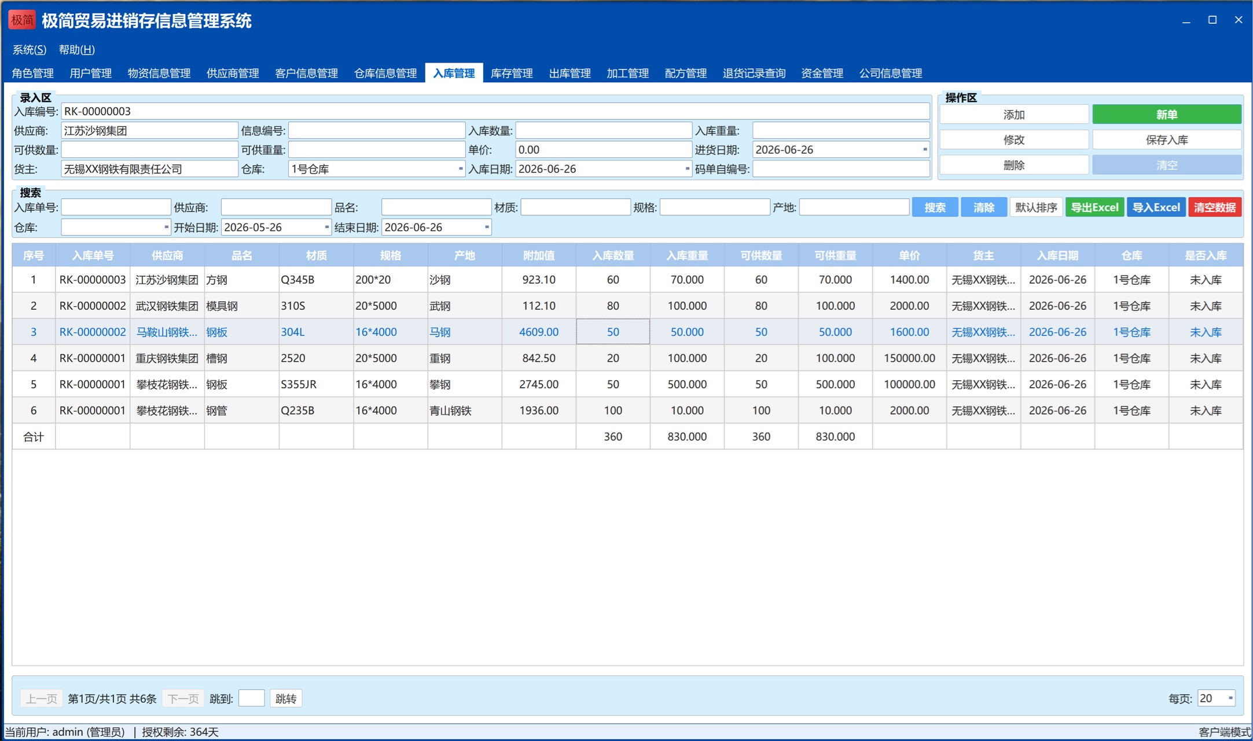Focus the 品名 search field
Screen dimensions: 1253x741
tap(436, 207)
